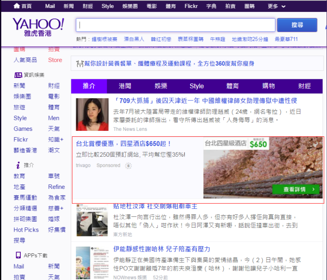Select the 體育 tab in news section
327x280 pixels.
(x=232, y=86)
